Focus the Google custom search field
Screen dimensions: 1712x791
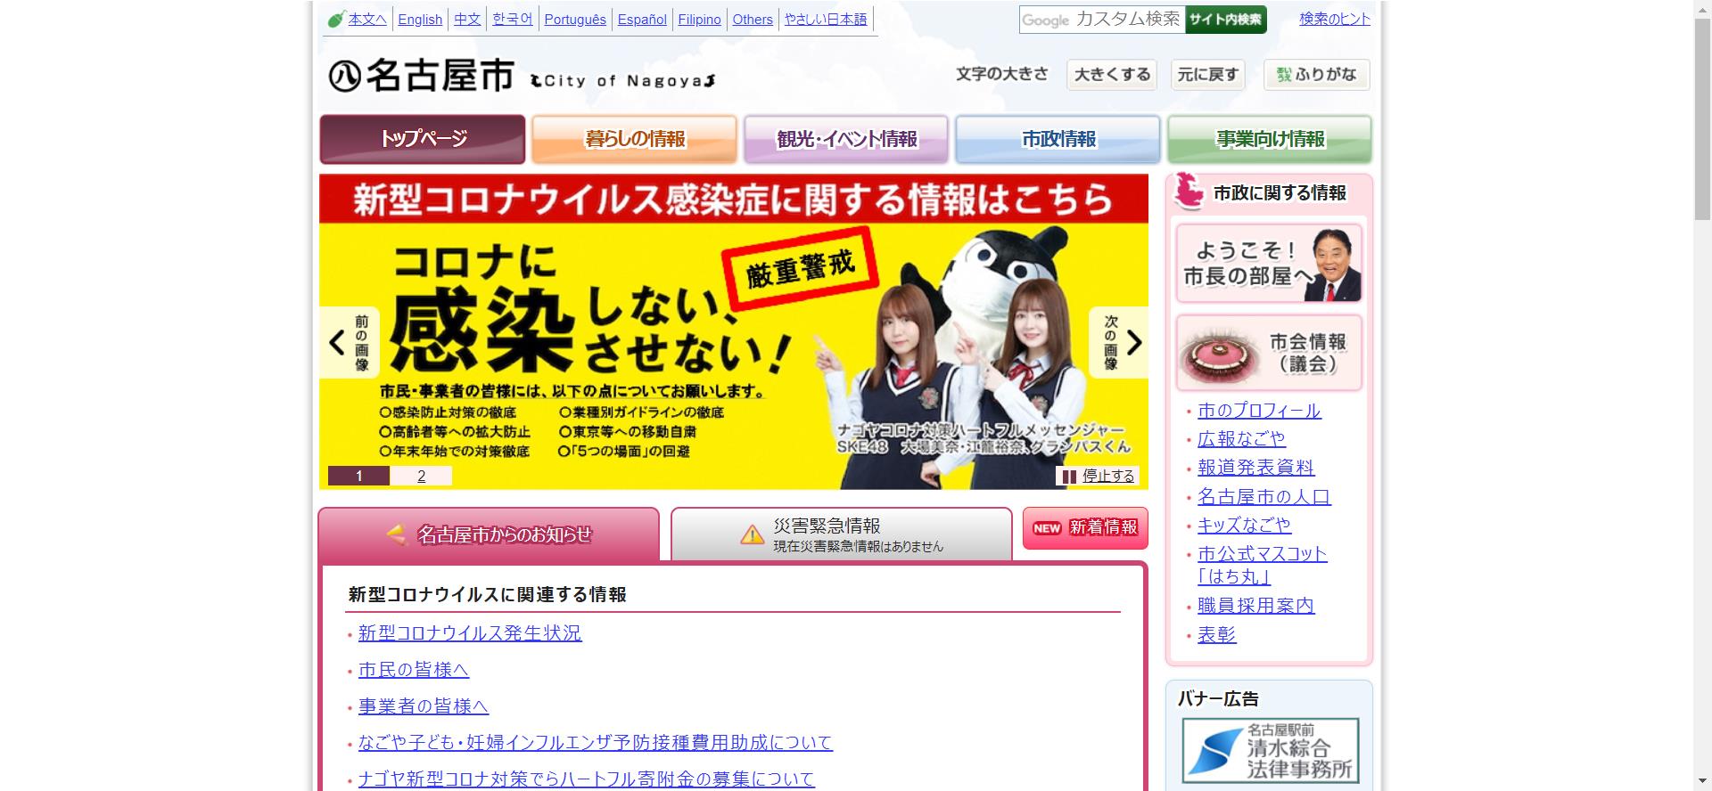[x=1102, y=20]
